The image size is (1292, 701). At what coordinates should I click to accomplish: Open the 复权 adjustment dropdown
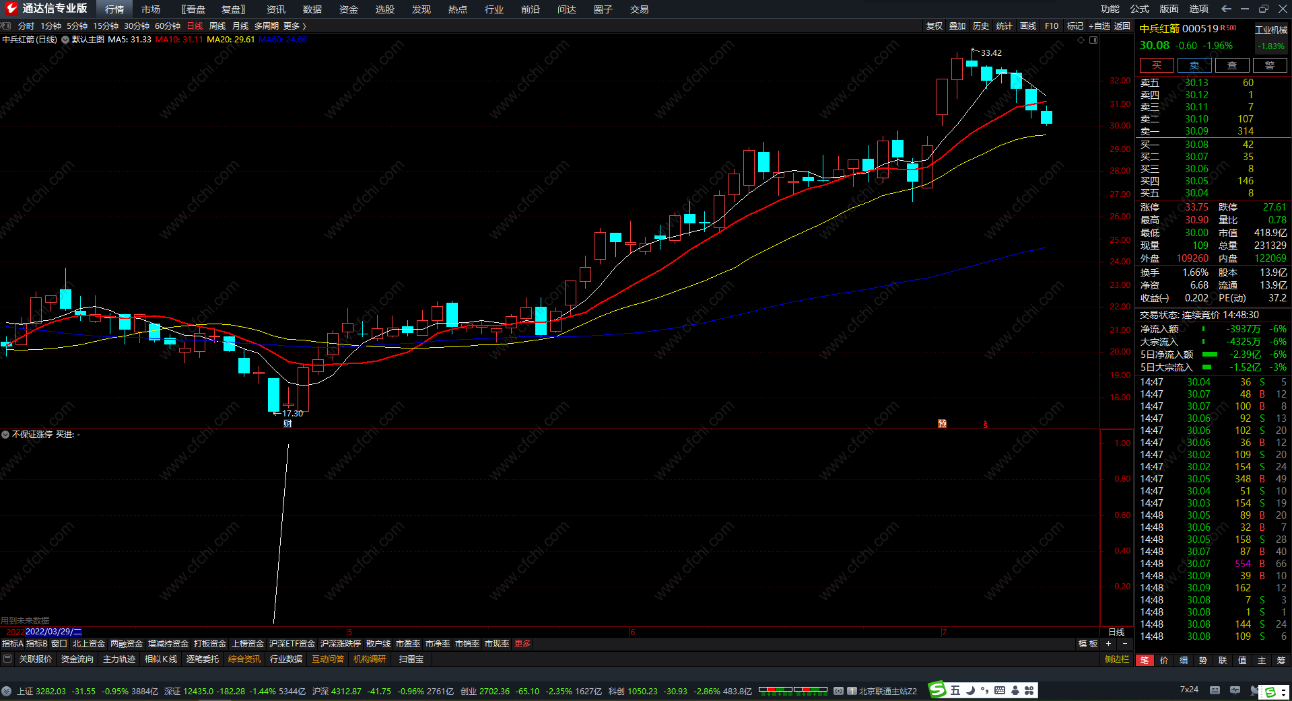click(934, 26)
